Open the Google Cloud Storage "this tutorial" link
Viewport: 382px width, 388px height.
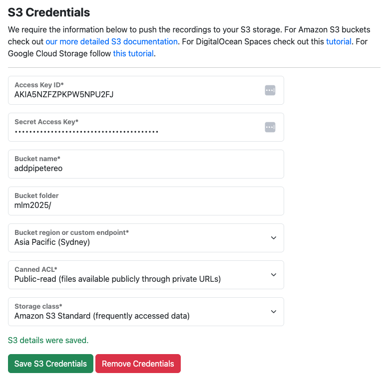[x=133, y=53]
